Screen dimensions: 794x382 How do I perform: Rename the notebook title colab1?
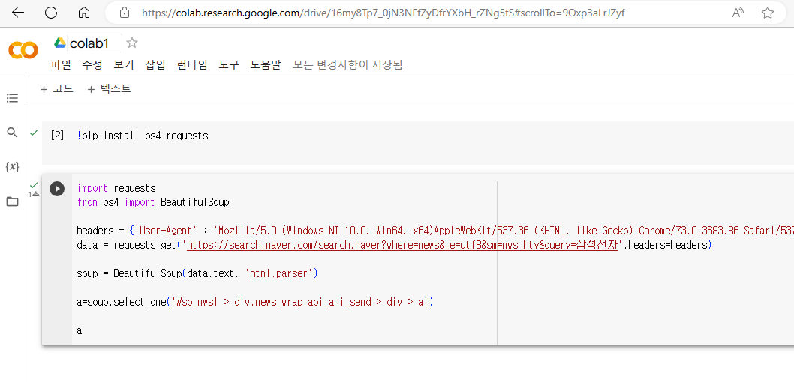tap(95, 43)
